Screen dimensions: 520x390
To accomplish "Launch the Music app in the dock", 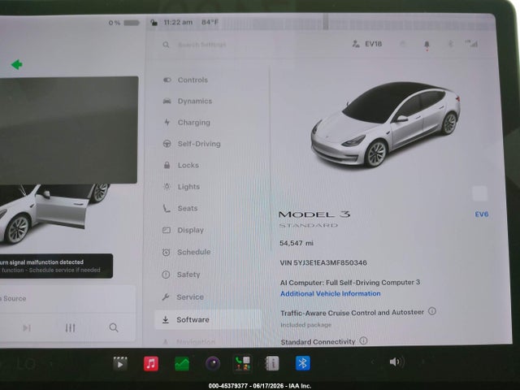I will pos(151,363).
